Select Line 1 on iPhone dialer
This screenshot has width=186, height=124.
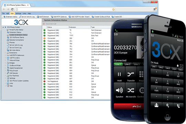pyautogui.click(x=154, y=66)
